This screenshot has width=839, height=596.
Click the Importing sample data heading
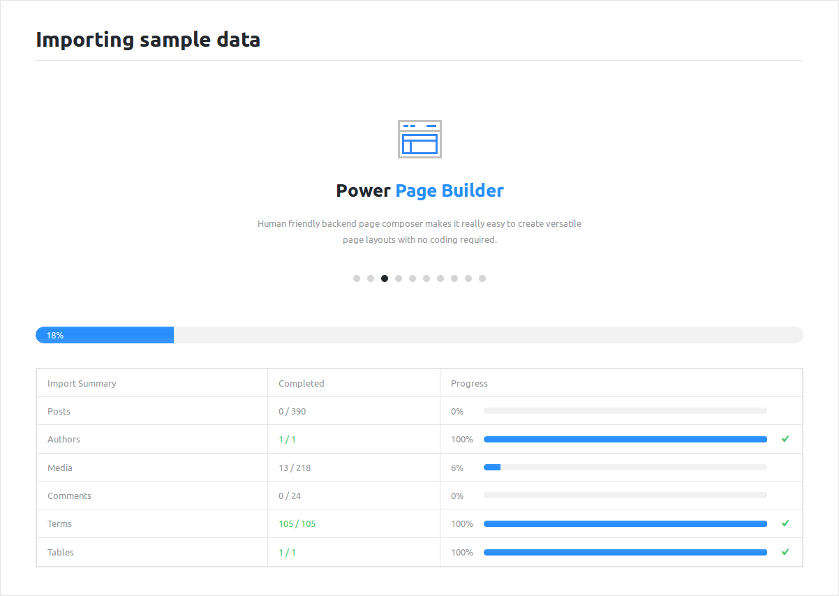click(x=148, y=40)
